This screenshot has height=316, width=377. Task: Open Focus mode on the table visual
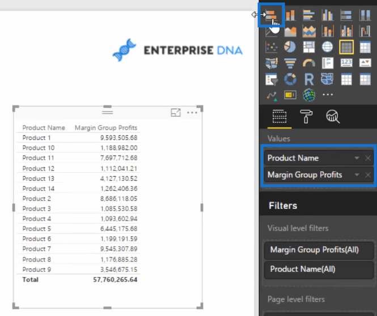point(176,113)
